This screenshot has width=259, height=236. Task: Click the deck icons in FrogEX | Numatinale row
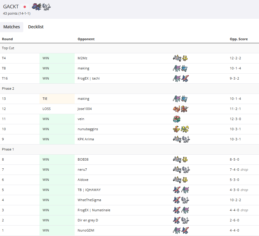click(181, 210)
